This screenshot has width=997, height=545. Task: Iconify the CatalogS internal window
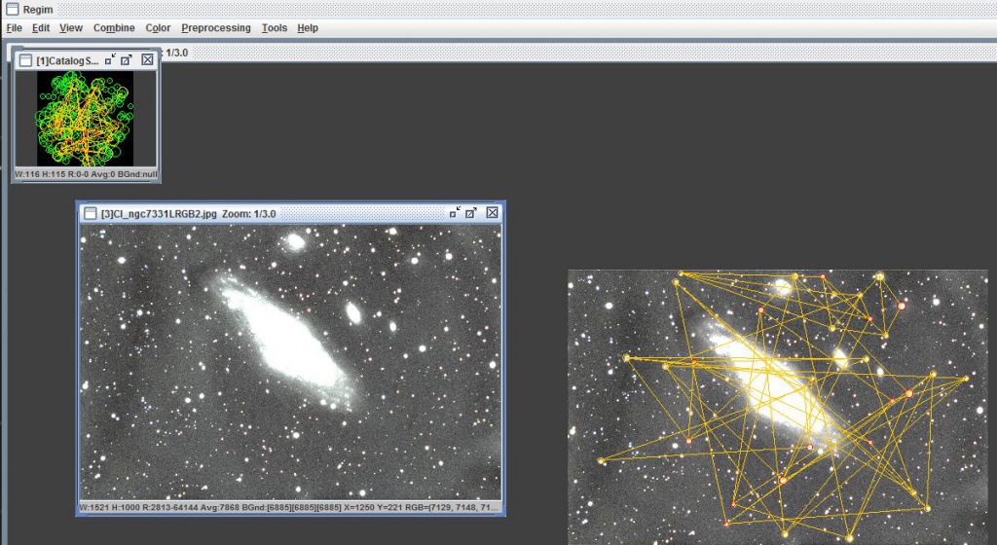tap(111, 59)
